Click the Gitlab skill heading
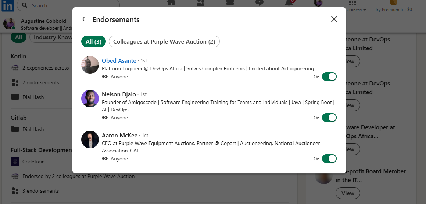This screenshot has height=204, width=426. point(18,118)
